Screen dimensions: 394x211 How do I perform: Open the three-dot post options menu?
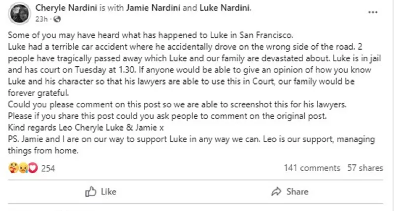[377, 14]
